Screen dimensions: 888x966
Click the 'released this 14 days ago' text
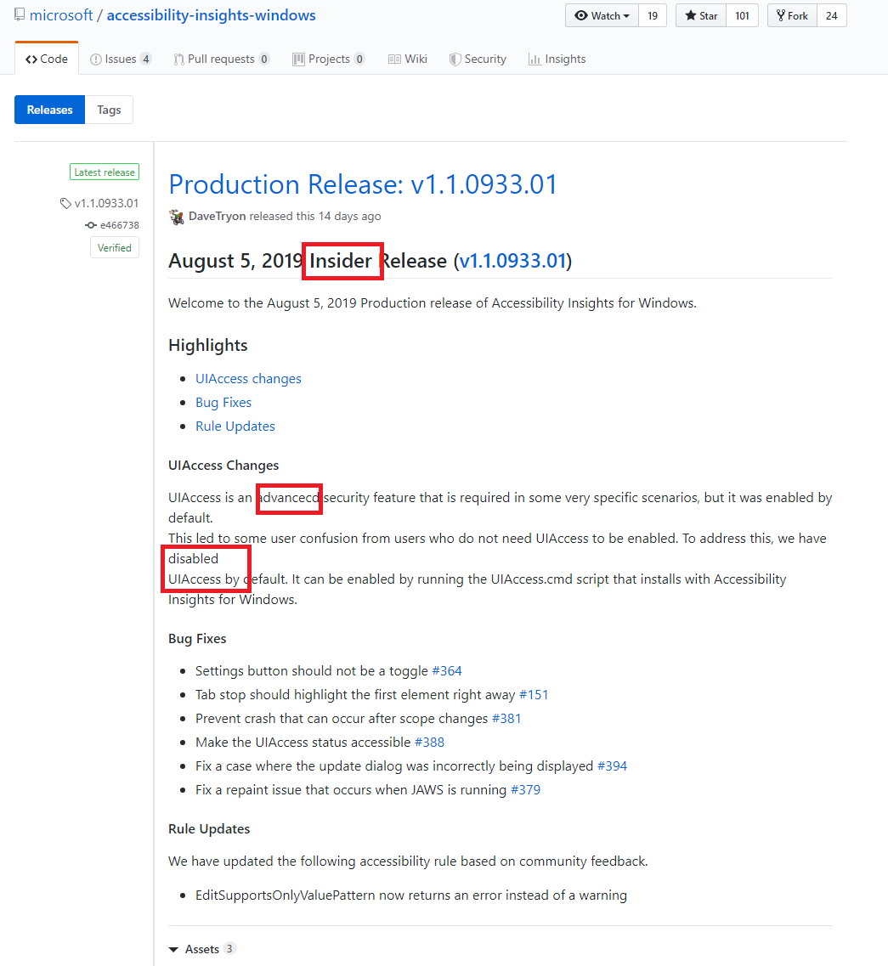coord(315,217)
